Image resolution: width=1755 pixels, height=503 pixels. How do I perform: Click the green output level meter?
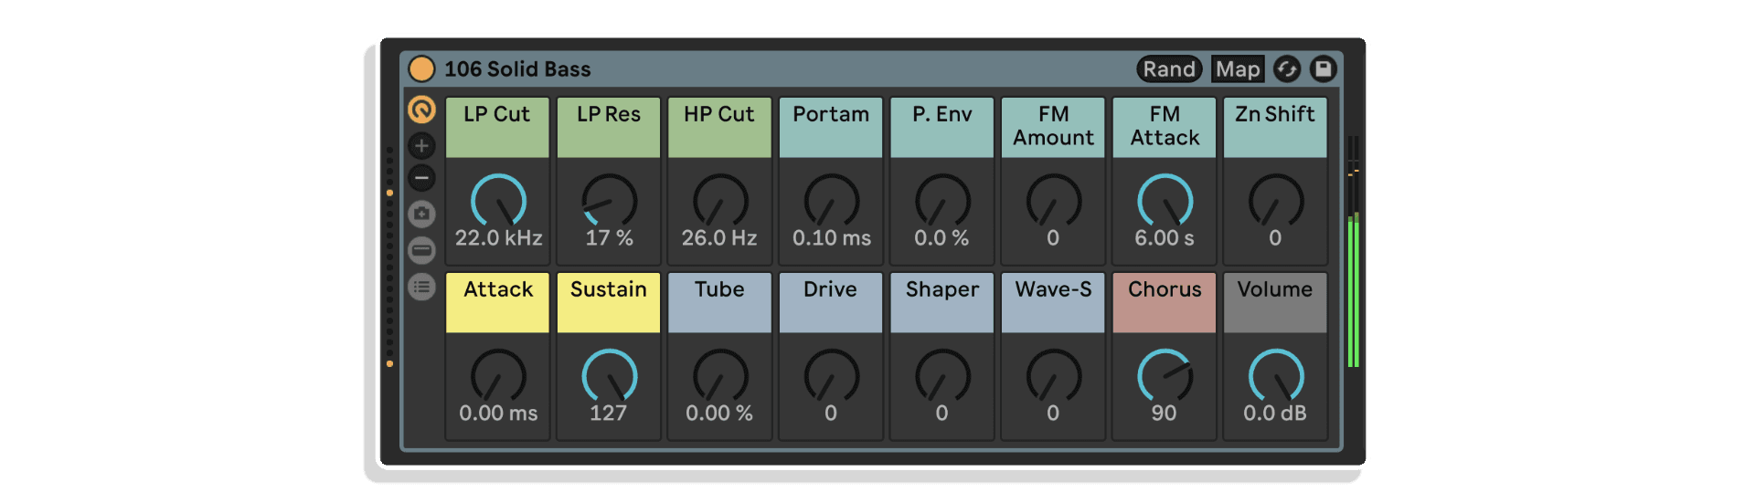(x=1354, y=292)
